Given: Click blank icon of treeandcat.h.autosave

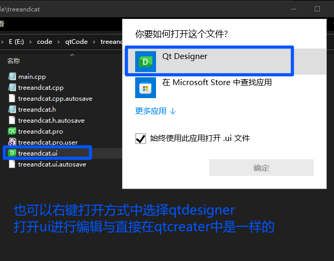Looking at the screenshot, I should click(x=12, y=120).
